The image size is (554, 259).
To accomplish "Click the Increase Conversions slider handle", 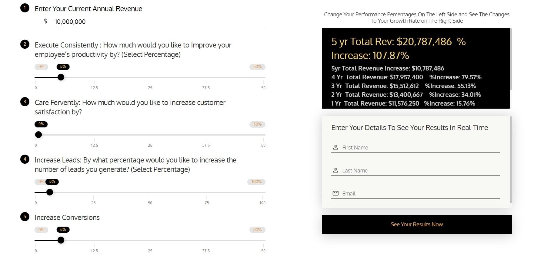I will pyautogui.click(x=61, y=240).
